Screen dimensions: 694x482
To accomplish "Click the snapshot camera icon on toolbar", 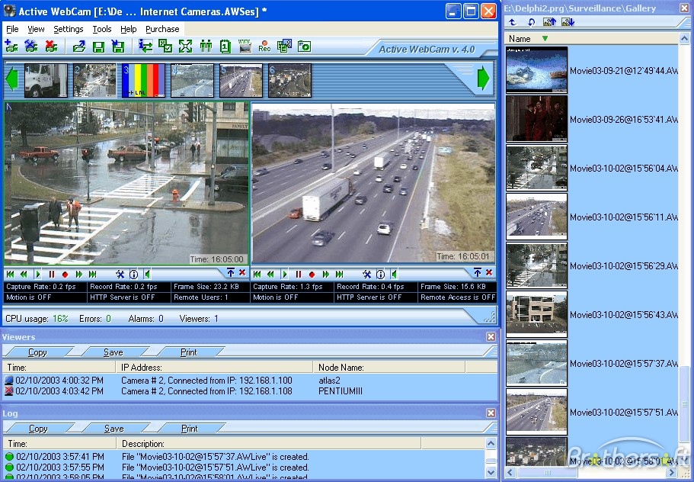I will (303, 46).
